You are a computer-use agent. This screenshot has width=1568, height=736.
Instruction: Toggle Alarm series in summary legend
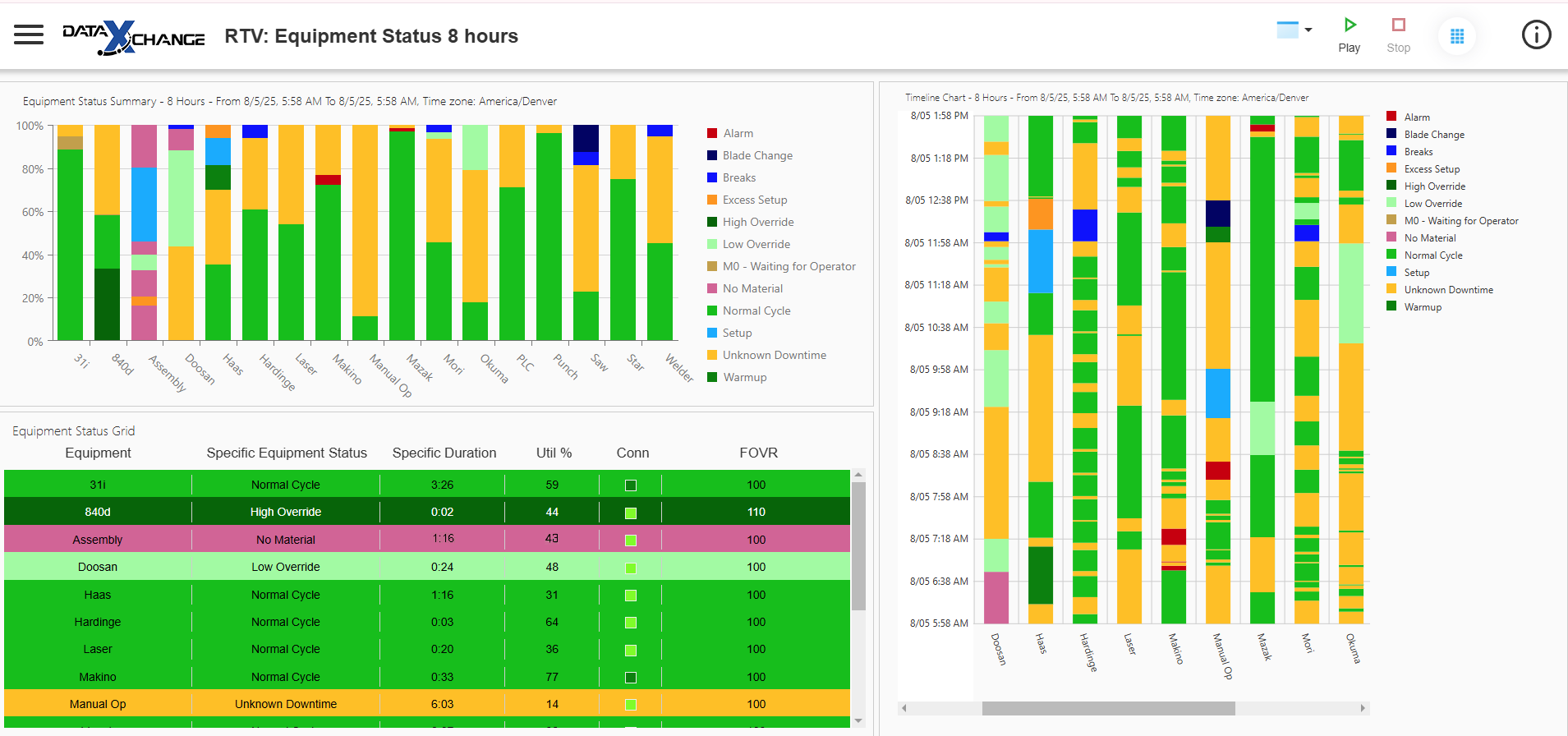pos(737,133)
